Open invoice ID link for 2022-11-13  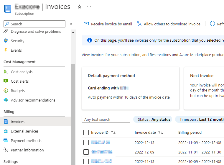pyautogui.click(x=101, y=161)
